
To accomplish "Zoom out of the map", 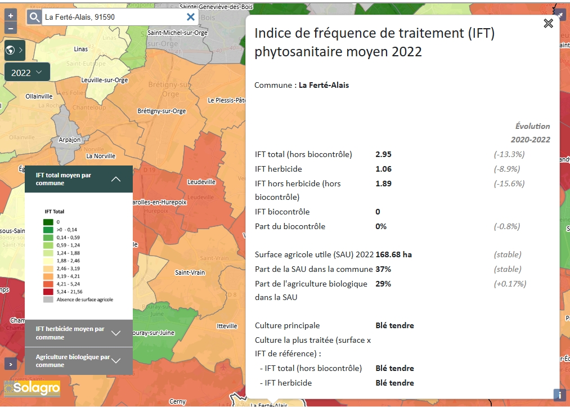I will point(11,28).
